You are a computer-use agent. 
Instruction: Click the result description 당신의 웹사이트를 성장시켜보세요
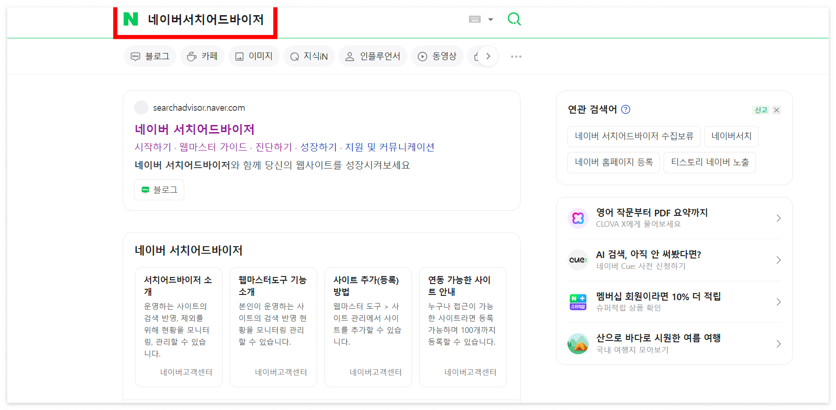pyautogui.click(x=337, y=165)
